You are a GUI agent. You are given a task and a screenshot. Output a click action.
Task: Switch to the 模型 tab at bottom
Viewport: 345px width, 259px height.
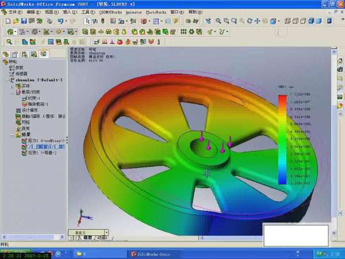[87, 238]
